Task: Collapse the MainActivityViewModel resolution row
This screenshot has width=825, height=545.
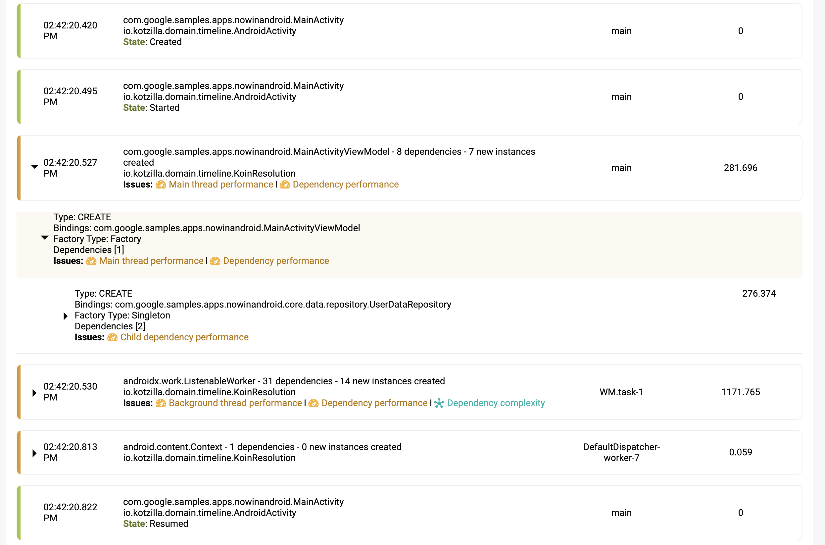Action: (x=34, y=167)
